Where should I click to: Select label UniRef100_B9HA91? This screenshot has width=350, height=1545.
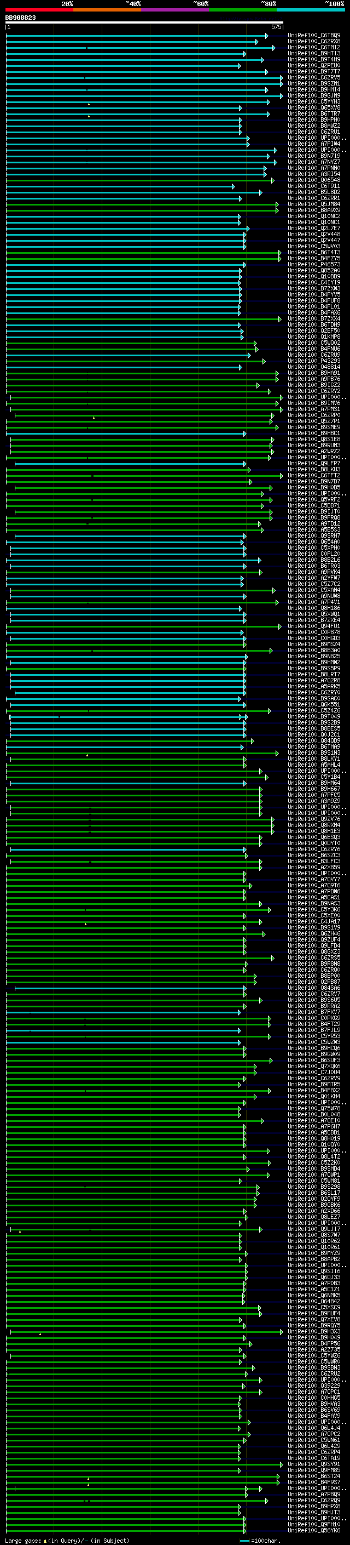(x=314, y=373)
